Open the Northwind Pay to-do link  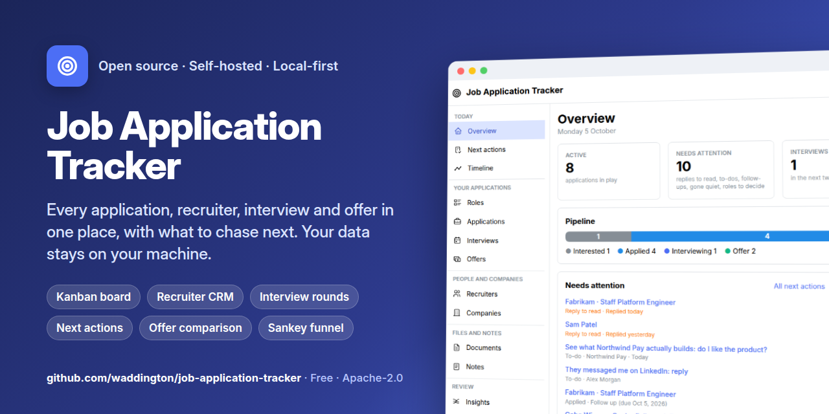pyautogui.click(x=666, y=349)
